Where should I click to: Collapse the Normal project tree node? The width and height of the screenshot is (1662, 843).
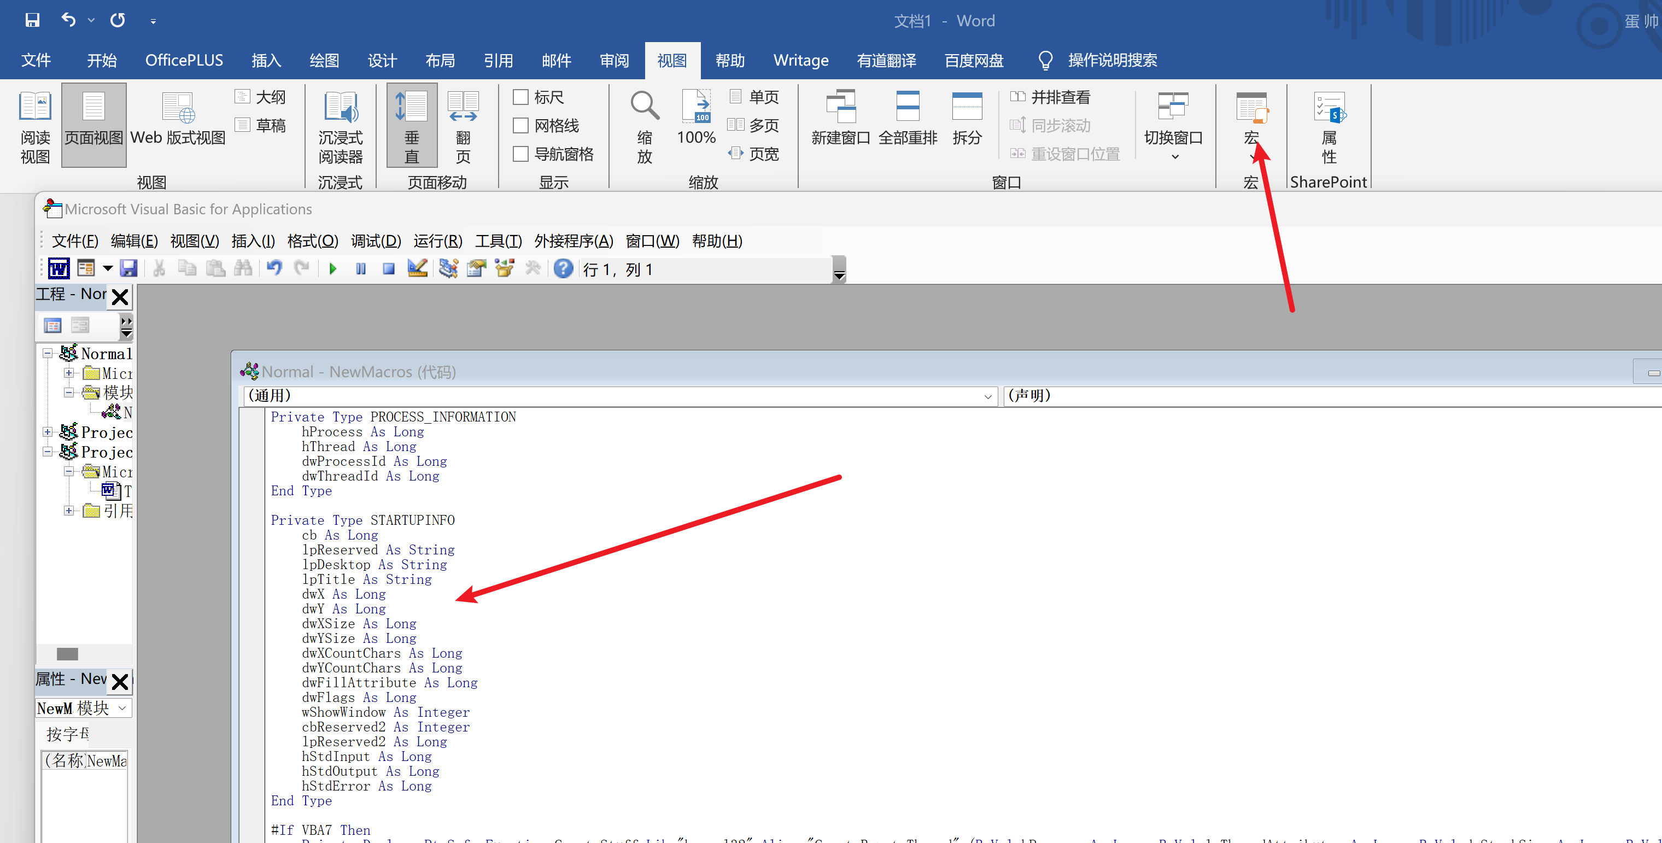[x=48, y=354]
